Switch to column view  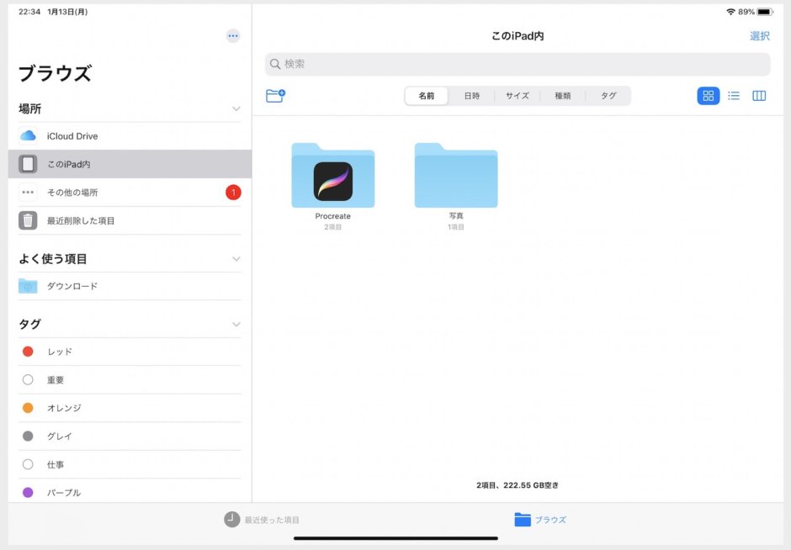point(758,95)
